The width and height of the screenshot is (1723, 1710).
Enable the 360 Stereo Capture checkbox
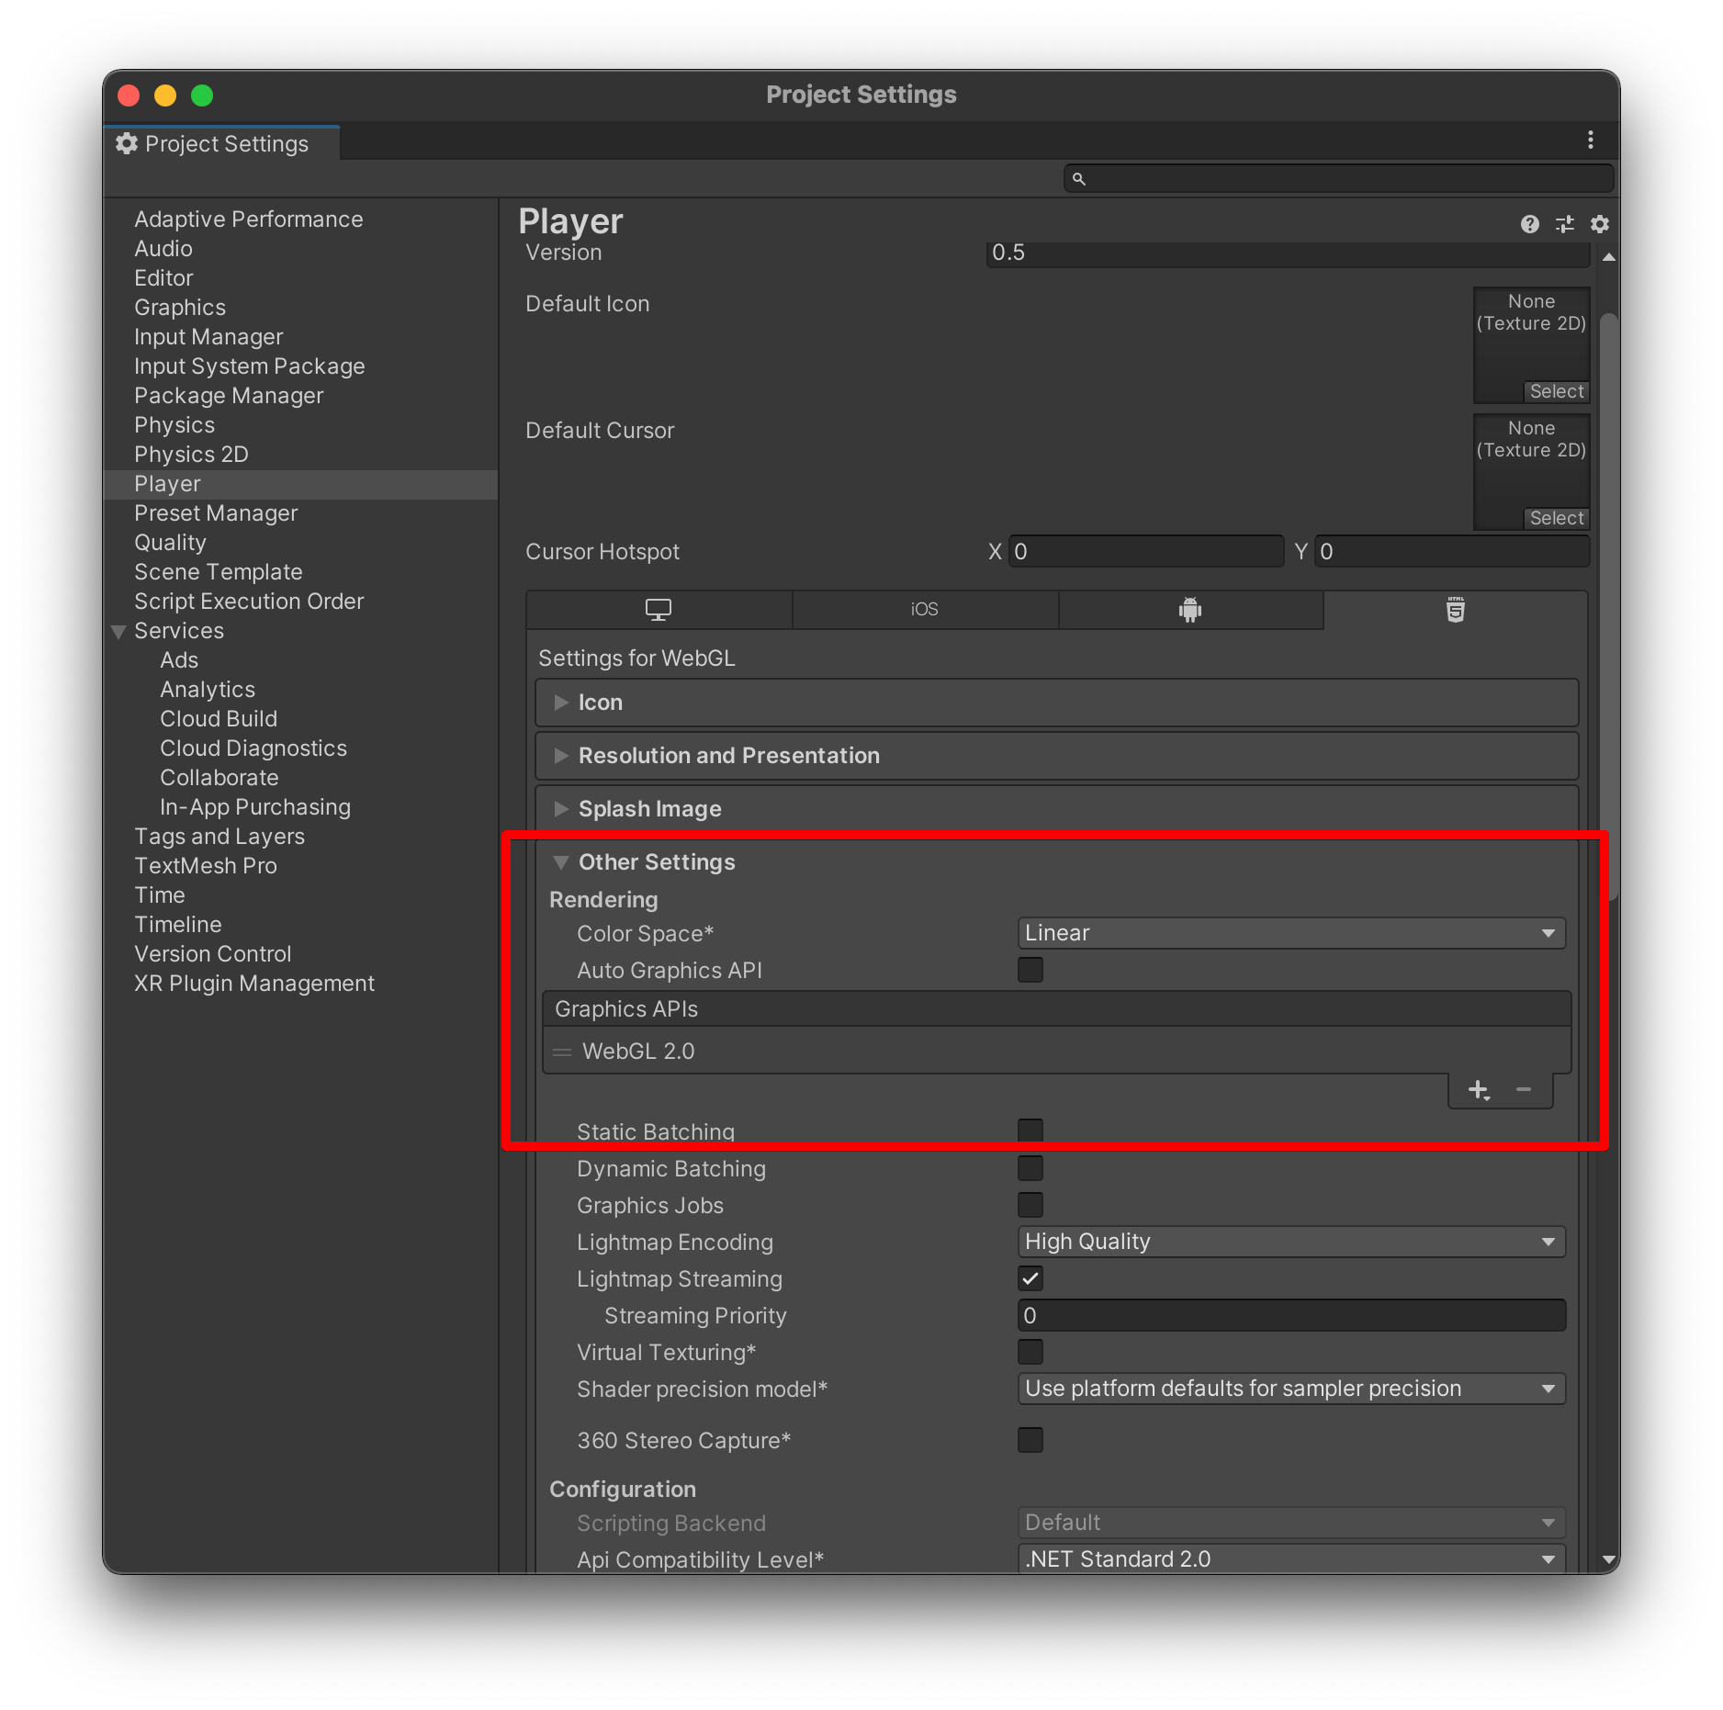(x=1030, y=1440)
